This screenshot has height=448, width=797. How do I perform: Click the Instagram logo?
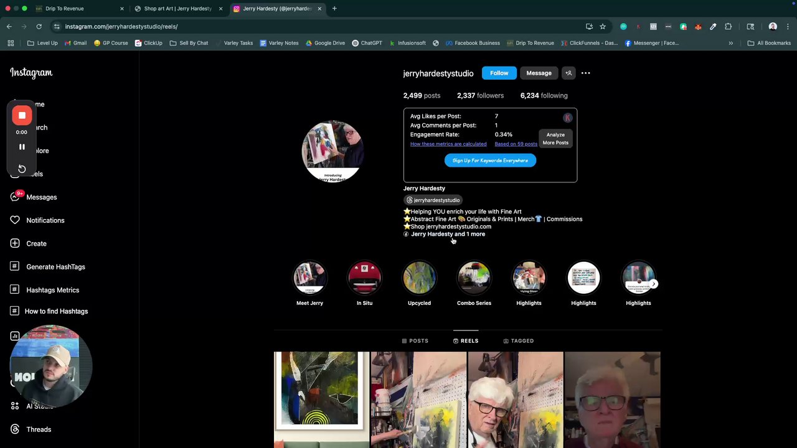tap(31, 73)
